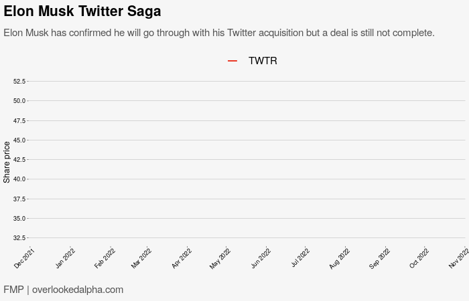The width and height of the screenshot is (469, 301).
Task: Select the May 2022 x-axis label
Action: click(x=220, y=258)
